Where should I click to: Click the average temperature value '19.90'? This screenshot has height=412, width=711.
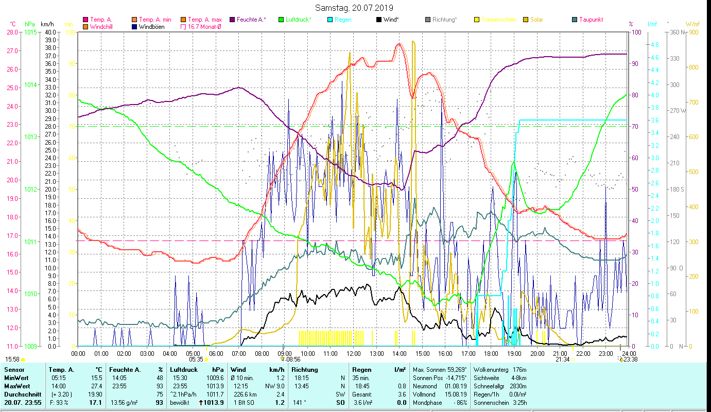96,394
